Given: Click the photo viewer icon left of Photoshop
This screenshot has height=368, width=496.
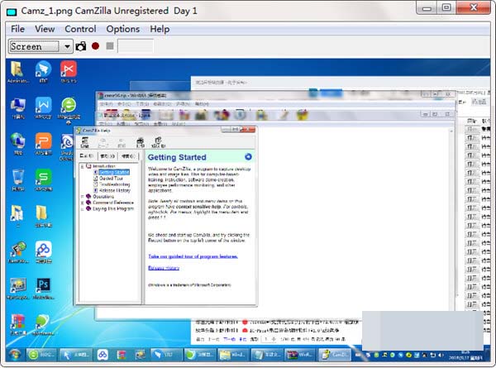Looking at the screenshot, I should (x=17, y=288).
